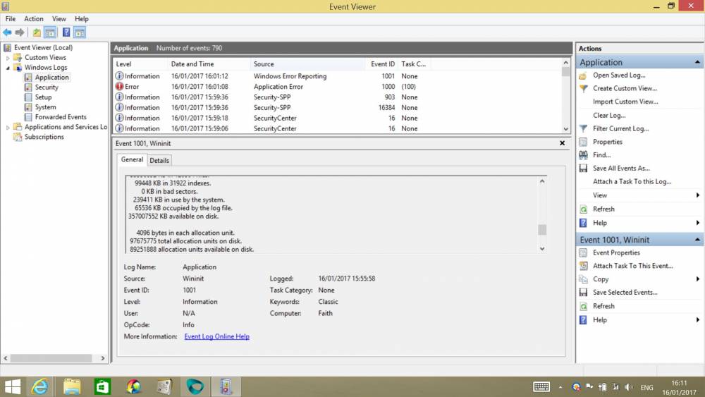Click the Security log icon in tree
This screenshot has height=397, width=705.
(x=28, y=87)
